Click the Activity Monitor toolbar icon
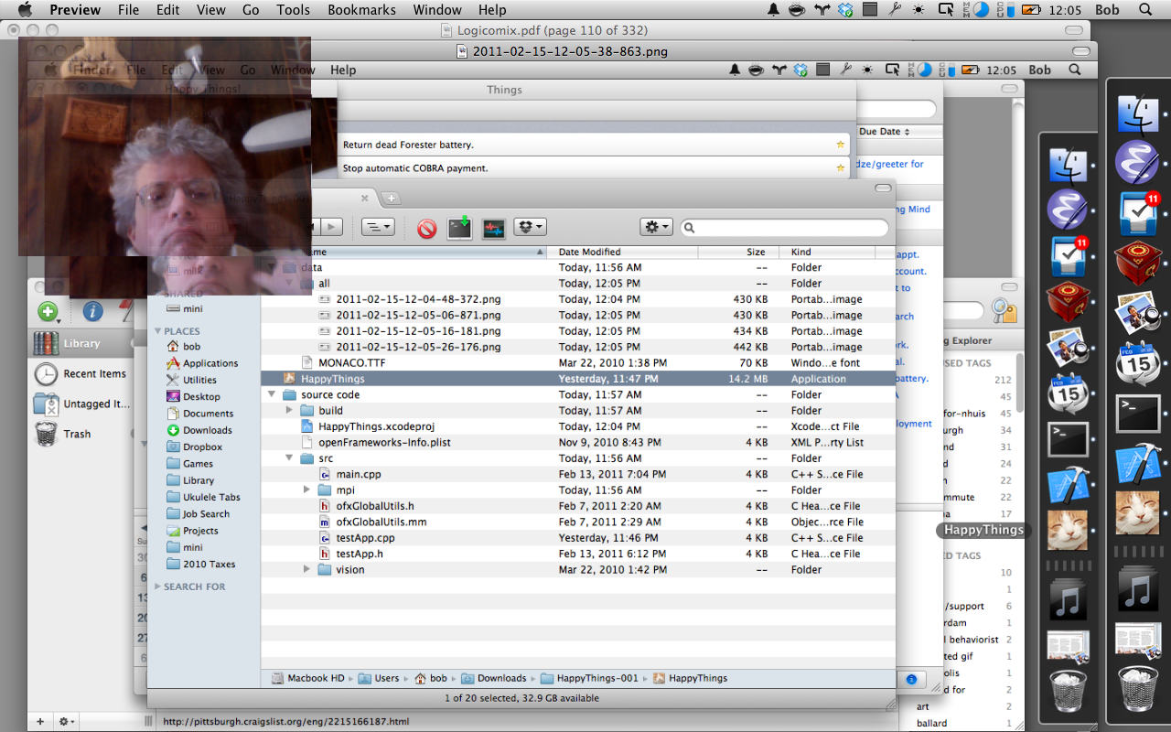1171x732 pixels. [494, 228]
